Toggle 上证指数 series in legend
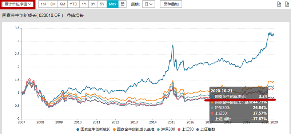 [x=206, y=129]
